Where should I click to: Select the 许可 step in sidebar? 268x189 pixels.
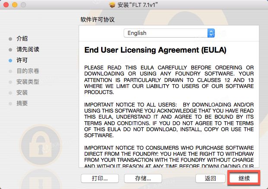(22, 60)
